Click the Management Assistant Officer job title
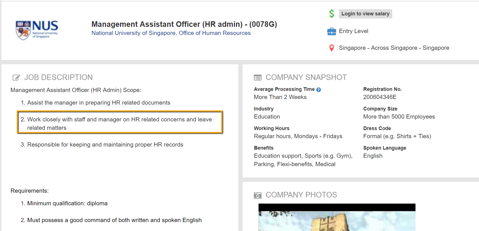479x231 pixels. tap(184, 24)
